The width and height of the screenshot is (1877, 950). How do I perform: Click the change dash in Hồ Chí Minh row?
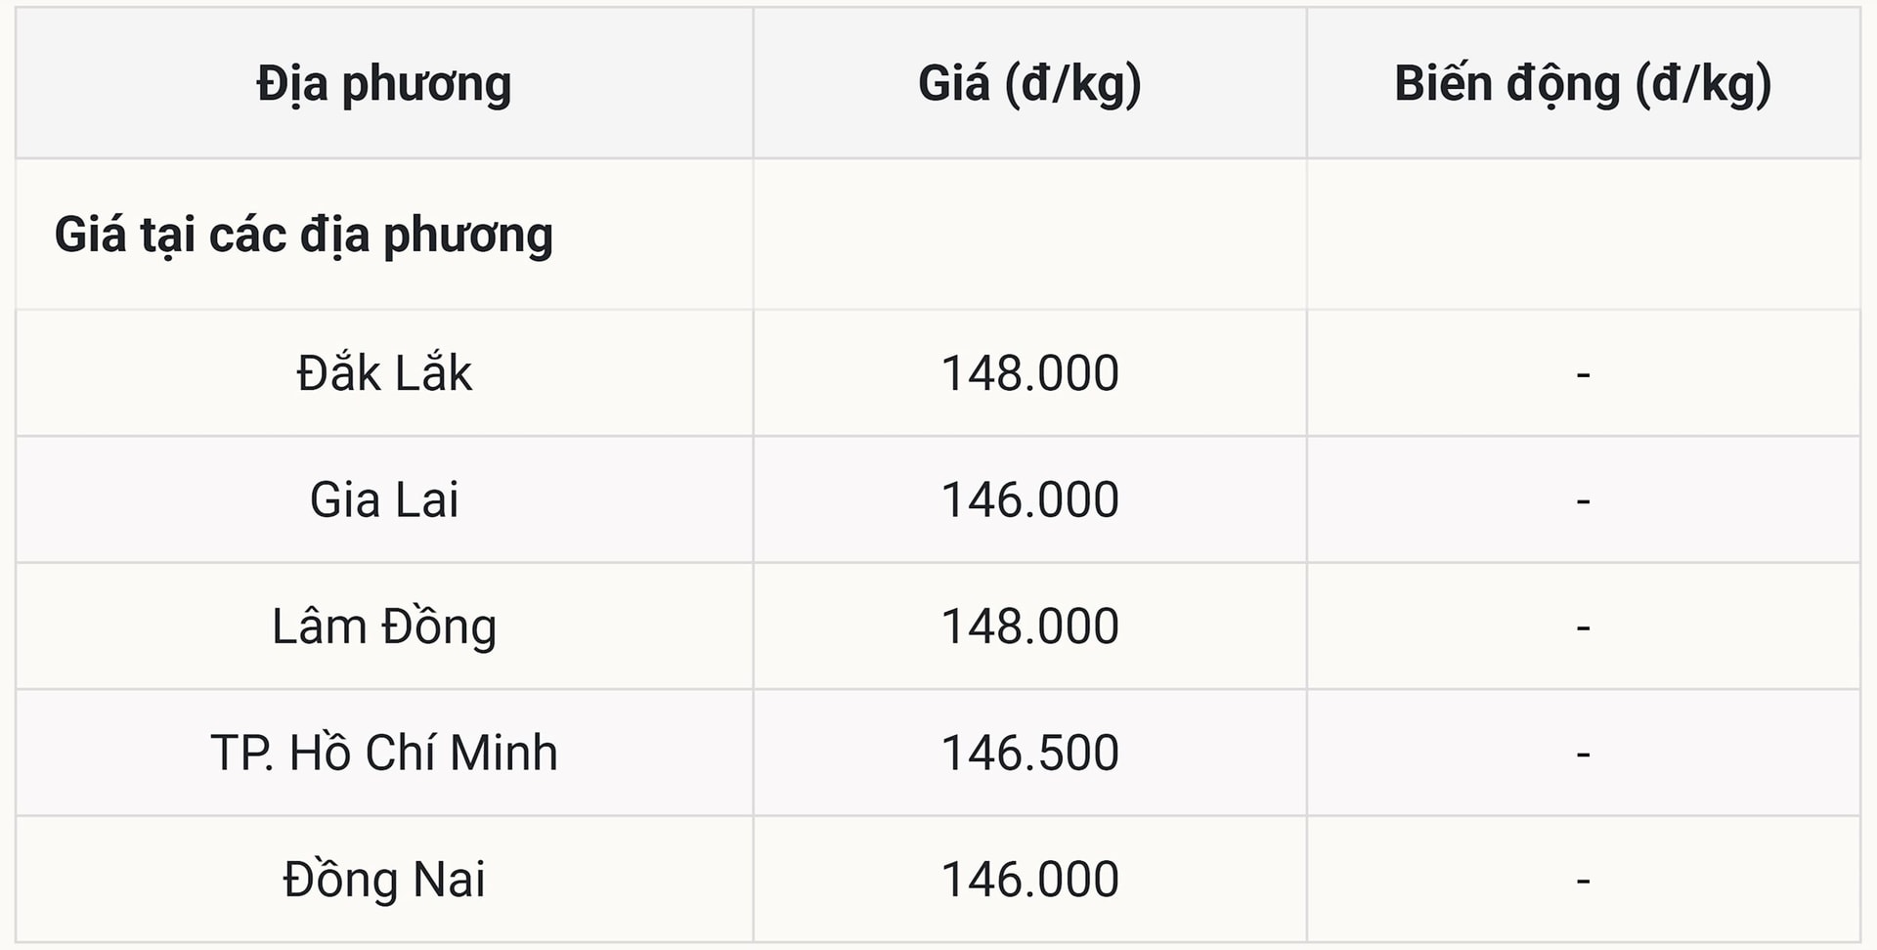[x=1583, y=753]
